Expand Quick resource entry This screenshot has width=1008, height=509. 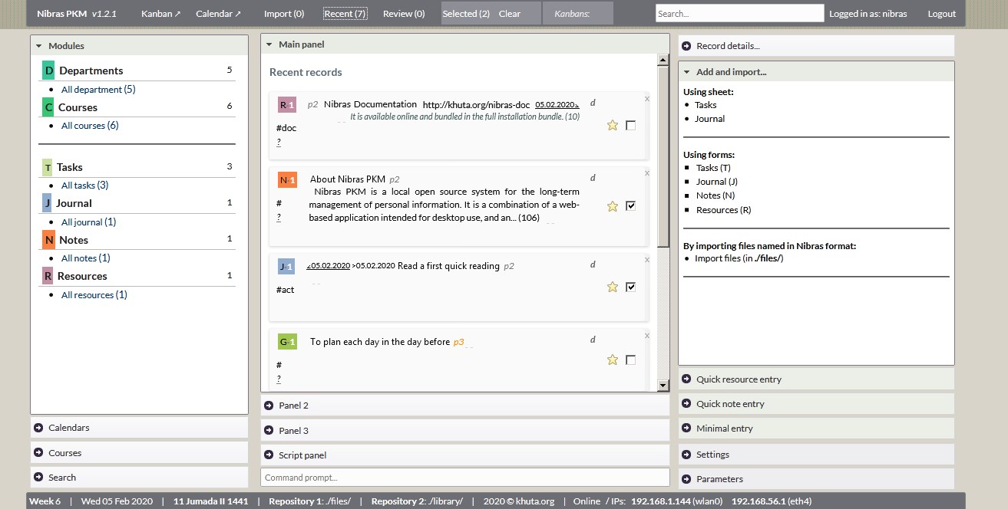click(x=816, y=379)
